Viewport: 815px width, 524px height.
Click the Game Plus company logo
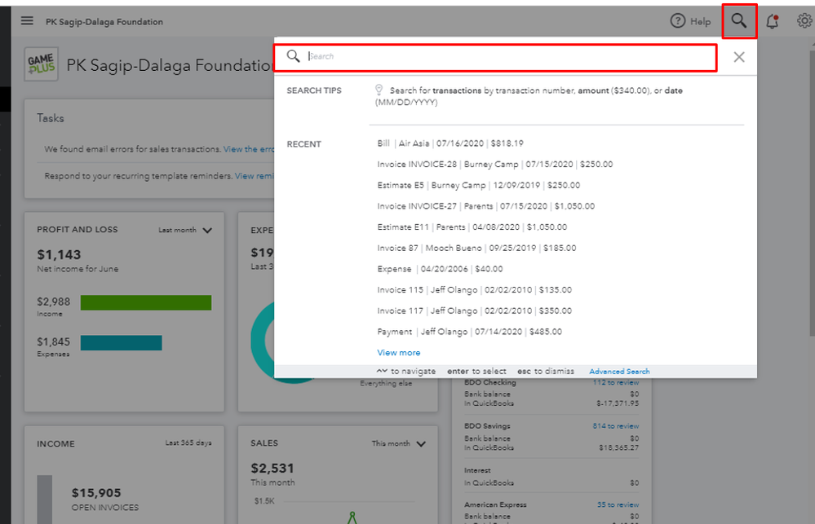coord(41,64)
